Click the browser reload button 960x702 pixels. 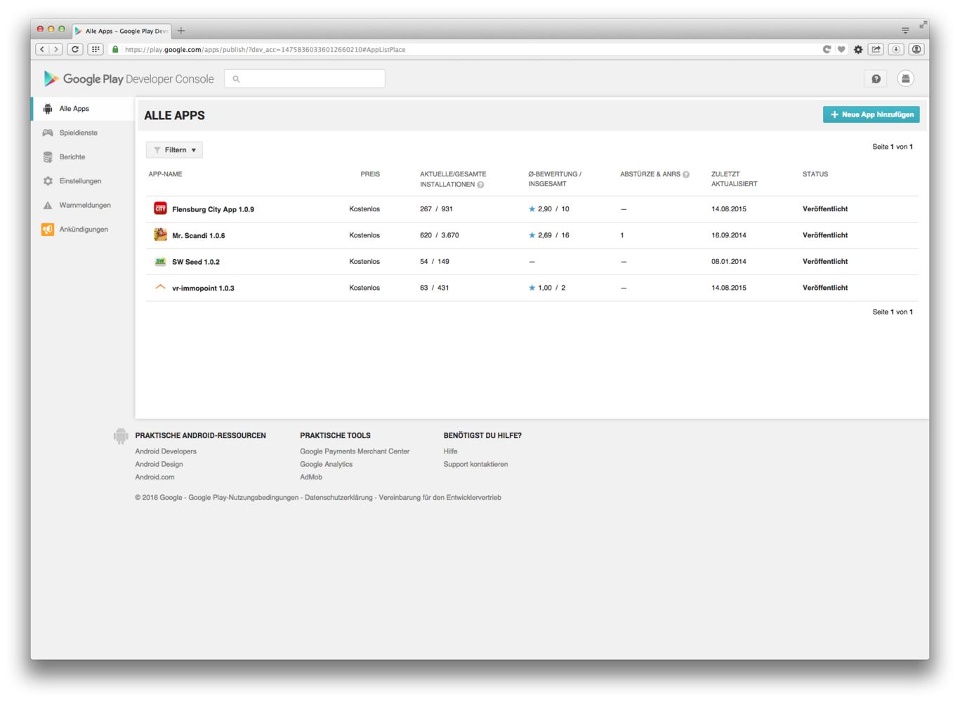pyautogui.click(x=75, y=49)
